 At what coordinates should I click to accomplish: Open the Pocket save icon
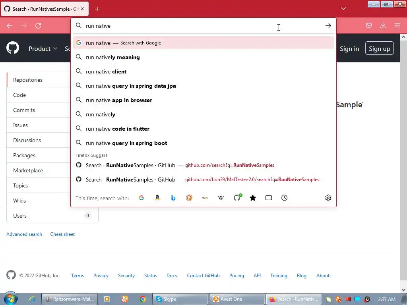(368, 25)
